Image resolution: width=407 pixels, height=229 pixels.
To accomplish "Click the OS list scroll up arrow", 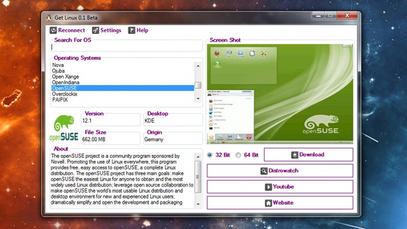I will point(198,66).
